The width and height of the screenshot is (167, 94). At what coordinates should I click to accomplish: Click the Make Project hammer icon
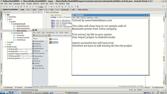[36, 7]
